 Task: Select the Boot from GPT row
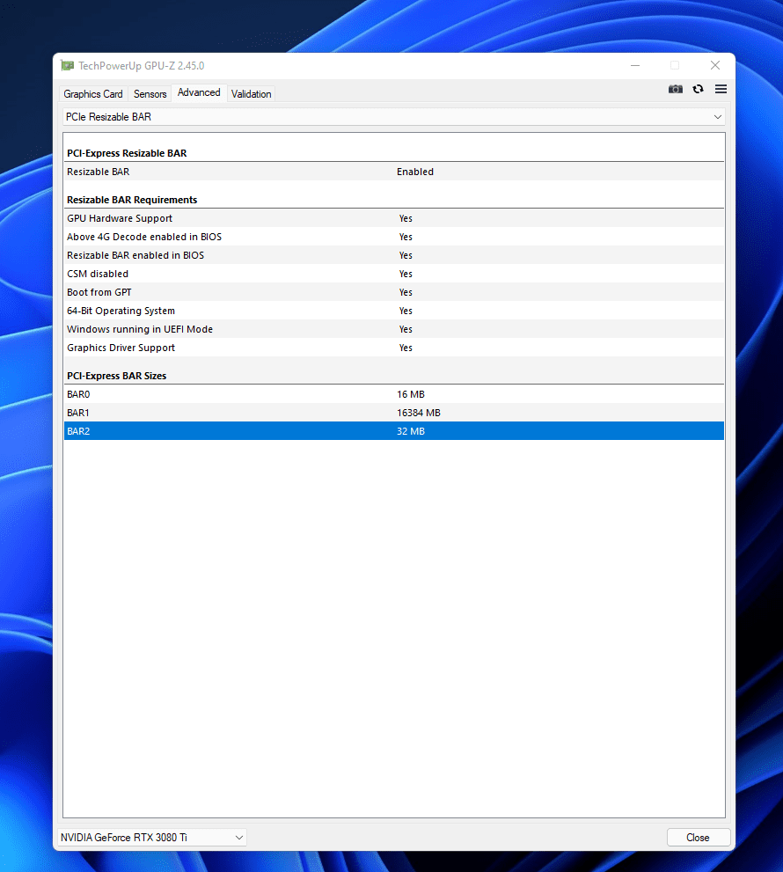pyautogui.click(x=394, y=292)
